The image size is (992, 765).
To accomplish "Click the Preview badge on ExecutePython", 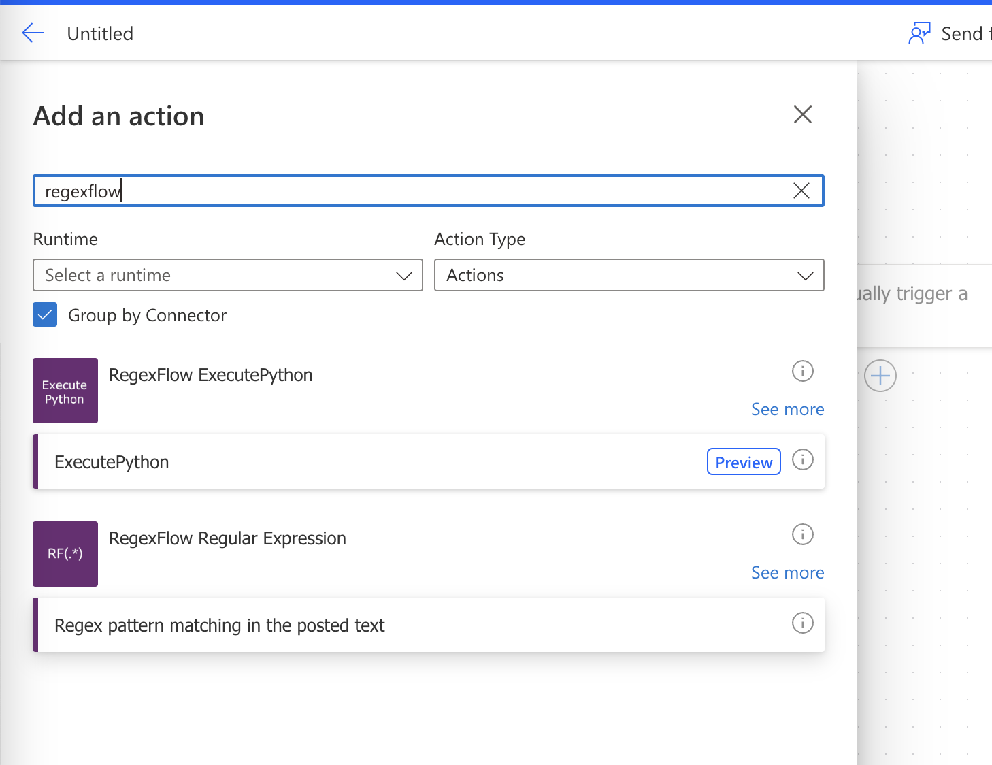I will (x=743, y=461).
